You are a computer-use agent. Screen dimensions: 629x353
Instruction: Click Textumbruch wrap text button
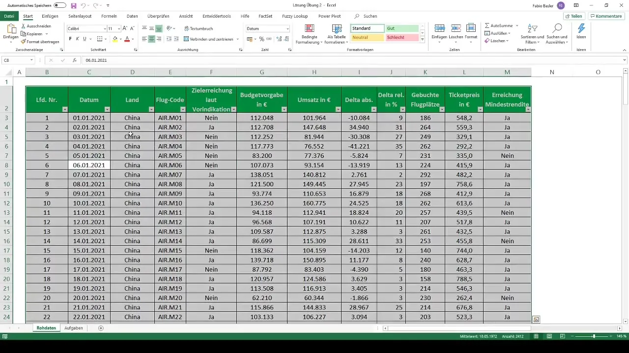(x=199, y=28)
